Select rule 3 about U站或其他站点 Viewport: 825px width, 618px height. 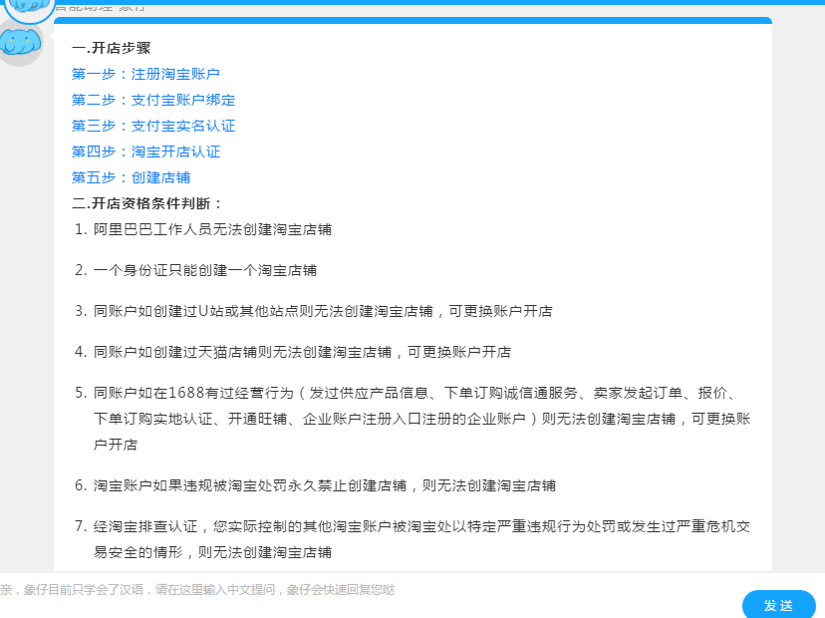(314, 311)
